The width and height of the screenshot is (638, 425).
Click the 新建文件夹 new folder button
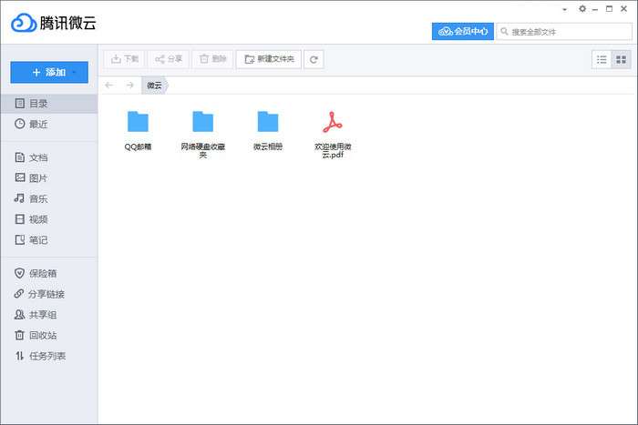[268, 59]
